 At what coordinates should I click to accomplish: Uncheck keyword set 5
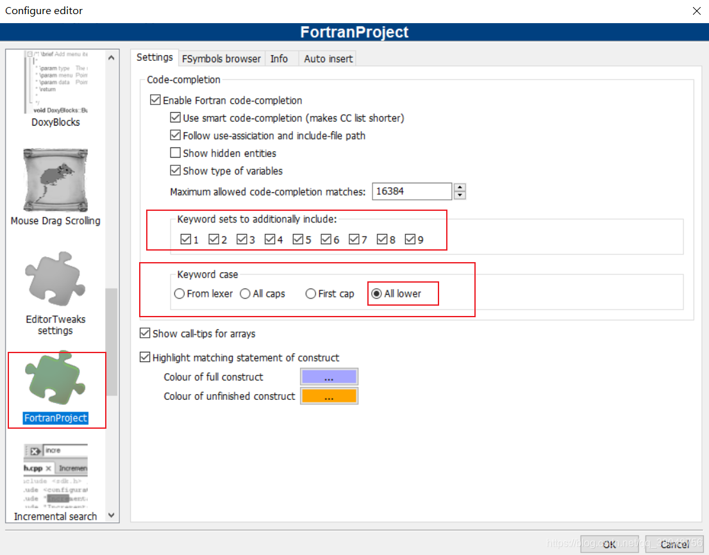click(x=297, y=239)
